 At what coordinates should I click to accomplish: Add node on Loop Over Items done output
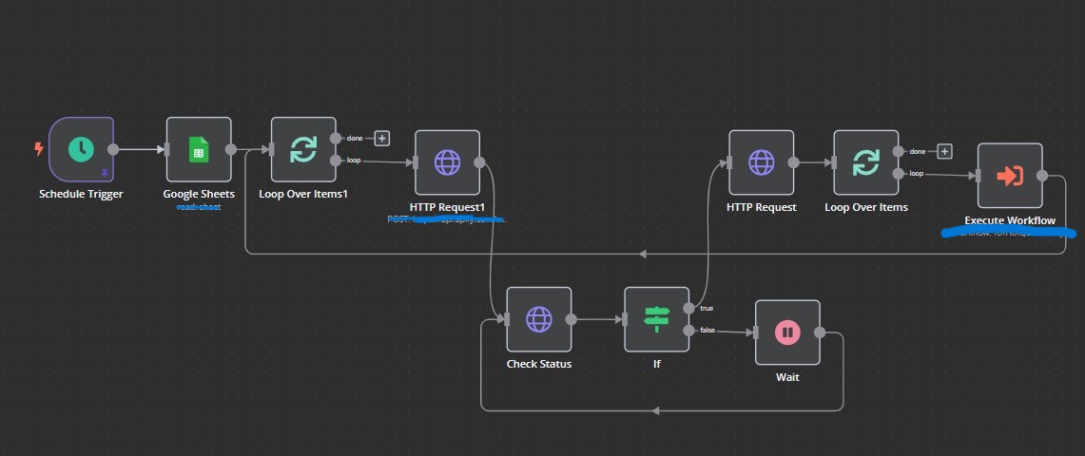click(x=945, y=151)
